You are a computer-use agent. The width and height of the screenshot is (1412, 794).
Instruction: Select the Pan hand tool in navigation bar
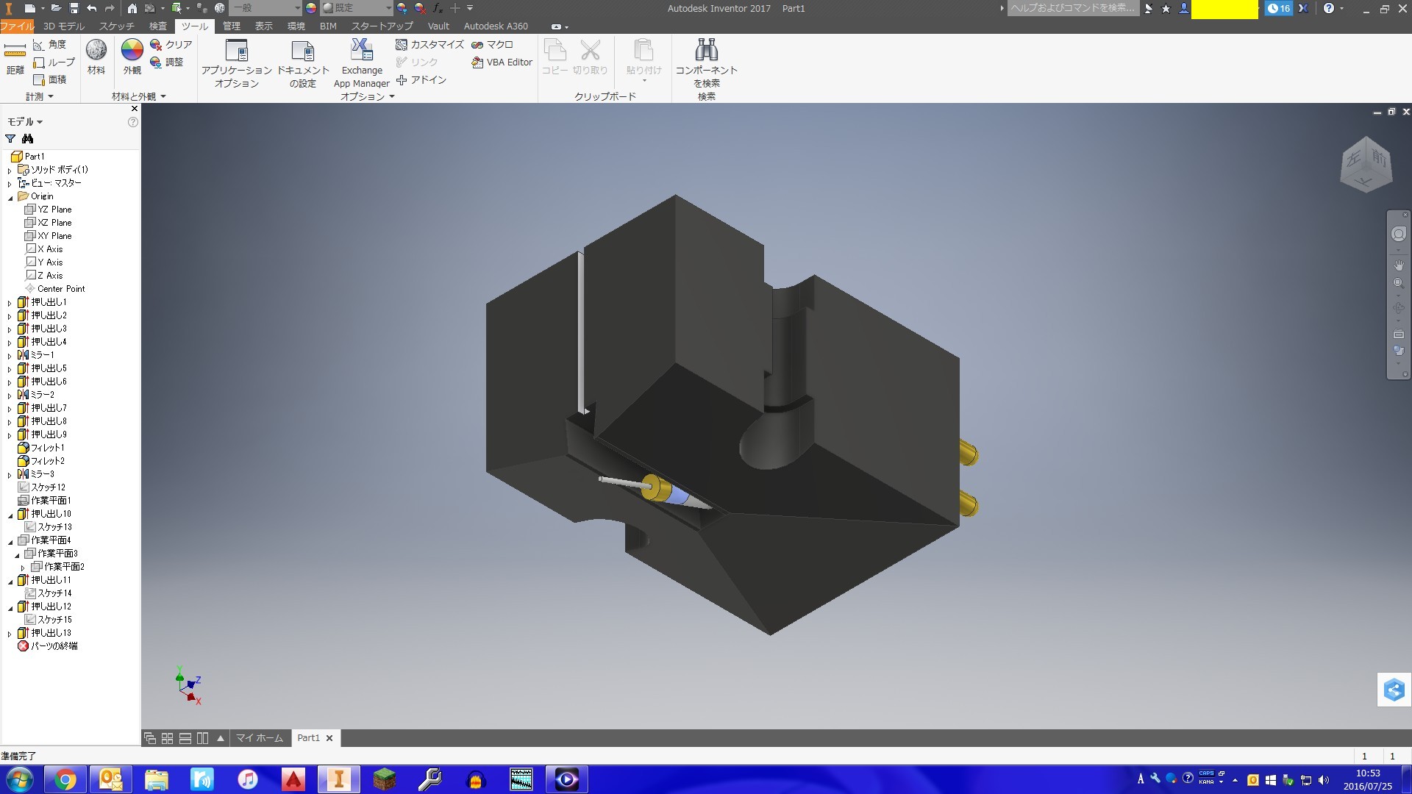[1398, 265]
